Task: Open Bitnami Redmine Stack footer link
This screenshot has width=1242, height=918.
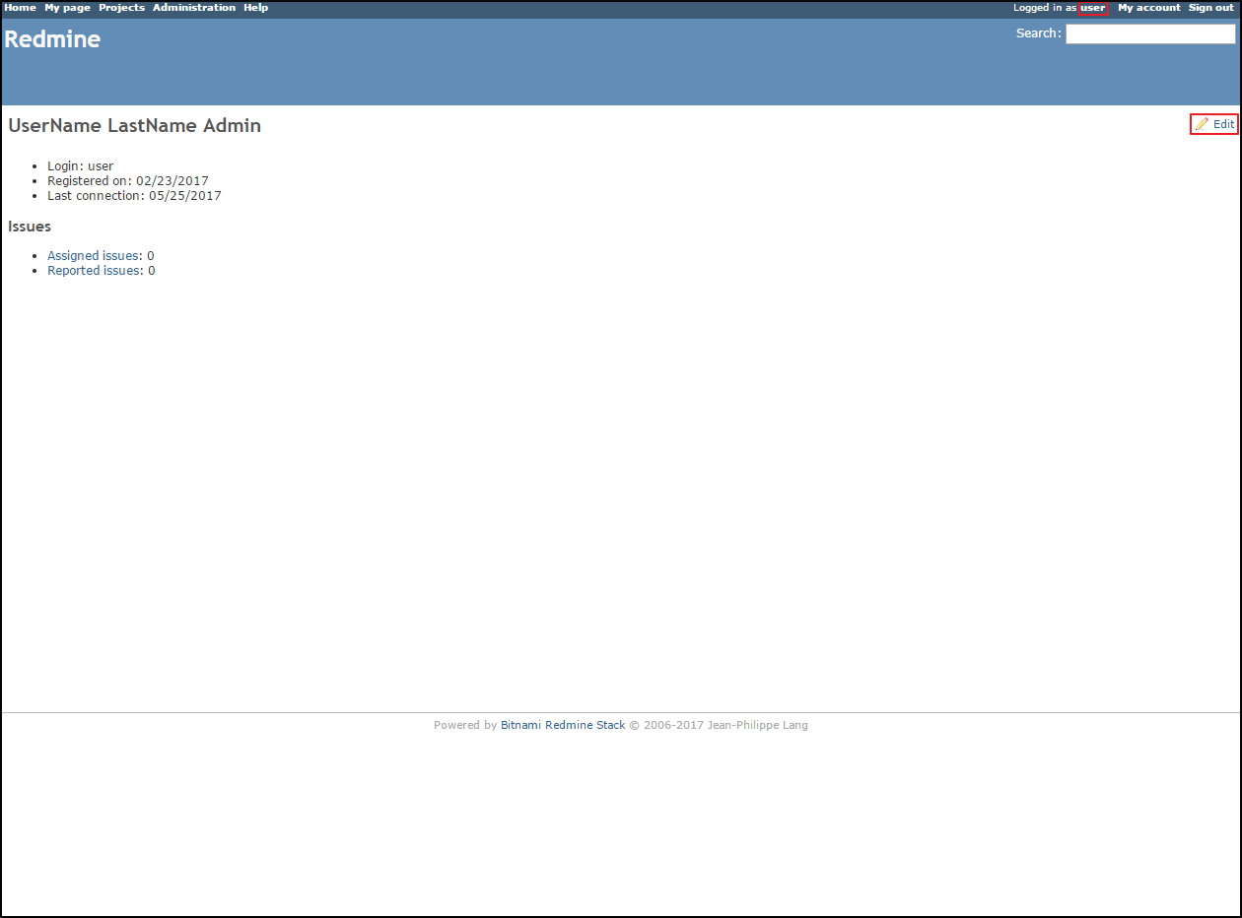Action: point(563,725)
